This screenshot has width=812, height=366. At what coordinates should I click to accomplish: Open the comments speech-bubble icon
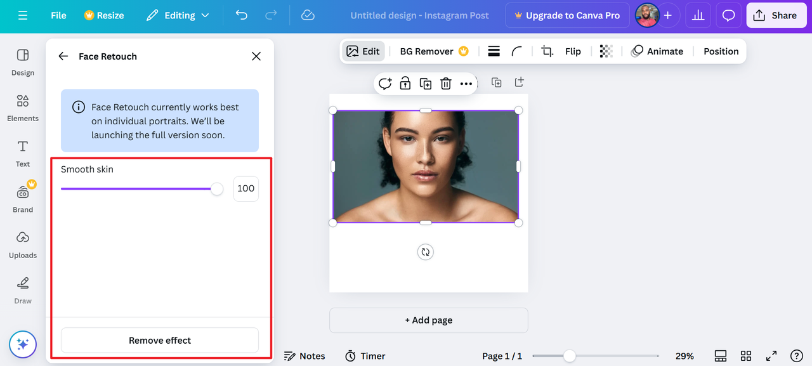(x=728, y=15)
